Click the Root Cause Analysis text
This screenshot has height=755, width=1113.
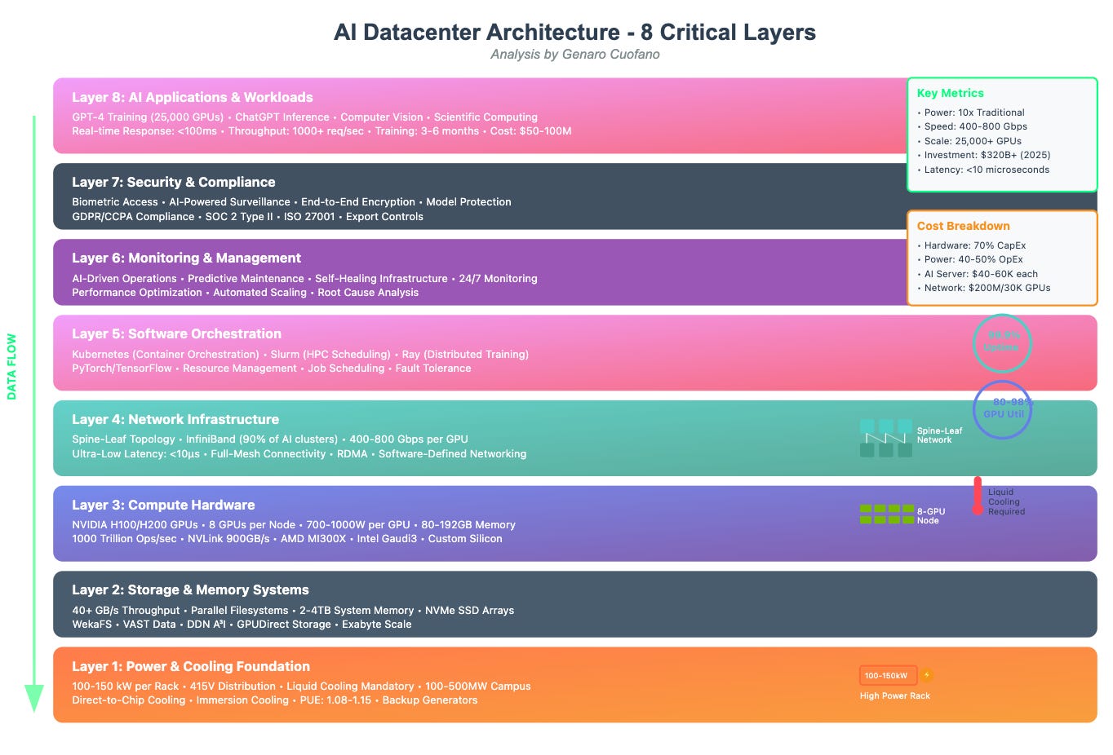click(x=368, y=292)
